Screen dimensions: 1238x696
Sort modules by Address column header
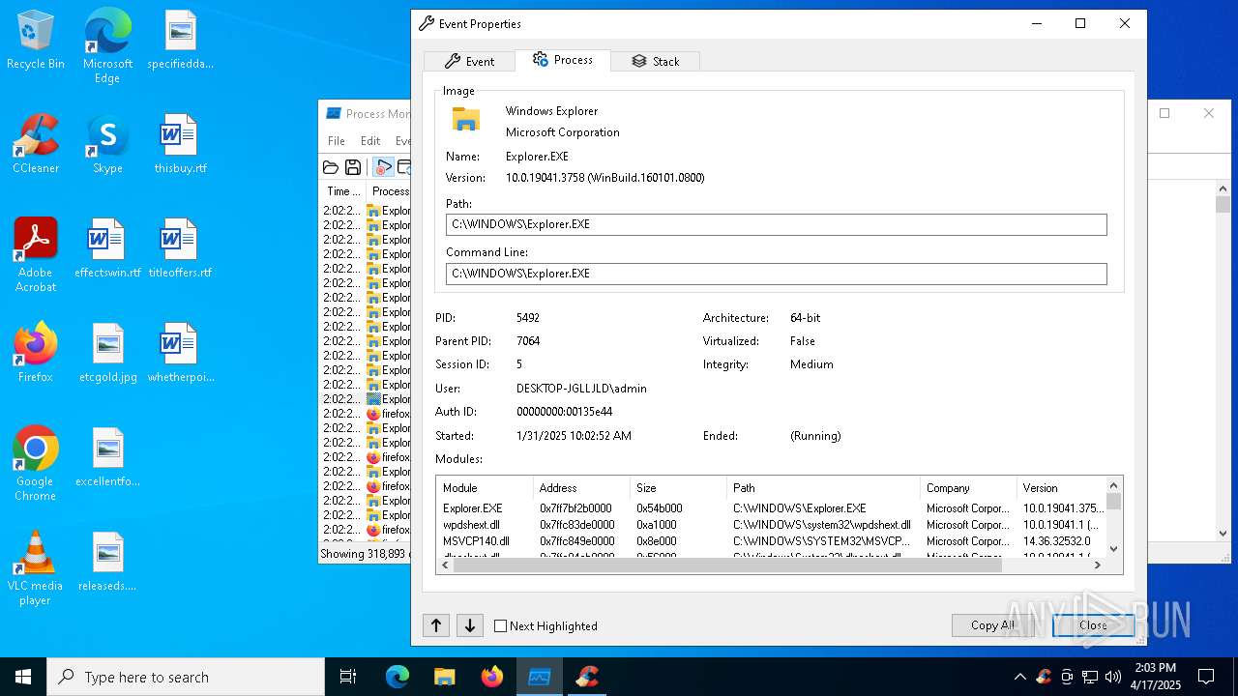(581, 488)
